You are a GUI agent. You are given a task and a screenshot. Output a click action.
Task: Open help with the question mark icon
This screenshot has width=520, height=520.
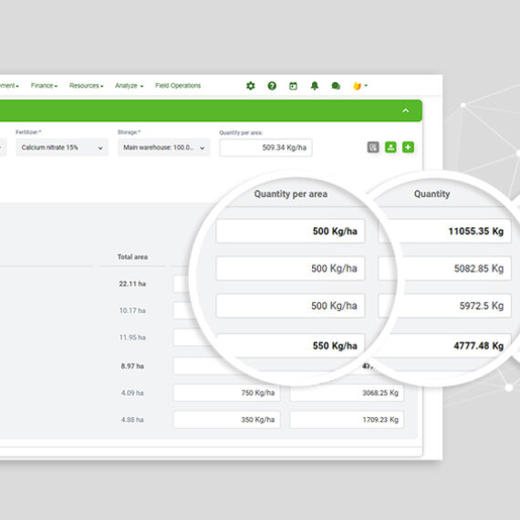[x=272, y=86]
